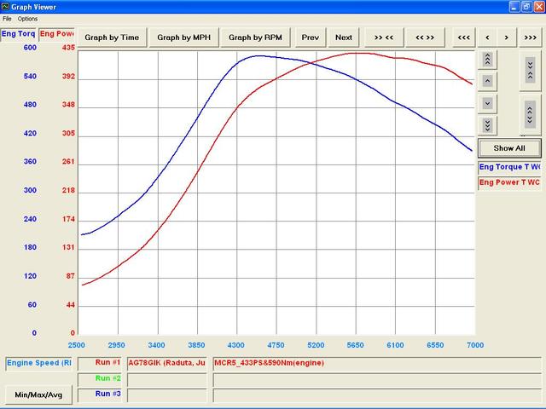Click the red 131 power axis value

pyautogui.click(x=68, y=247)
